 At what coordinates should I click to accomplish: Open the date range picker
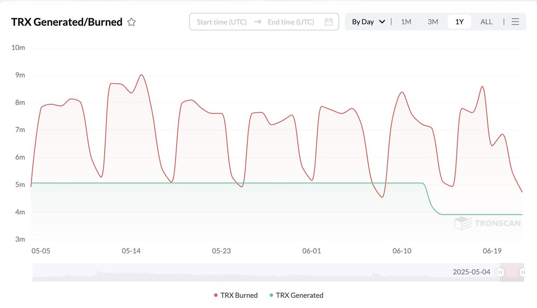point(264,21)
